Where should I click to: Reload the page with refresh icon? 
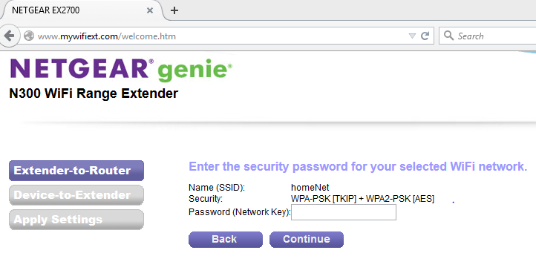coord(425,36)
